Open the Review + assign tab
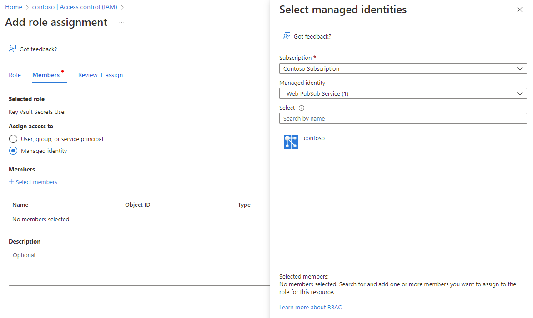 [x=101, y=75]
